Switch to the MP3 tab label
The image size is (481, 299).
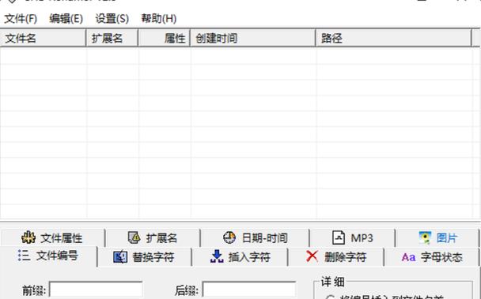click(x=362, y=238)
